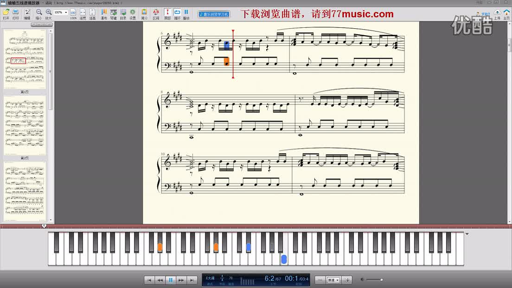This screenshot has width=512, height=288.
Task: Skip to beginning of the piece
Action: click(x=149, y=280)
